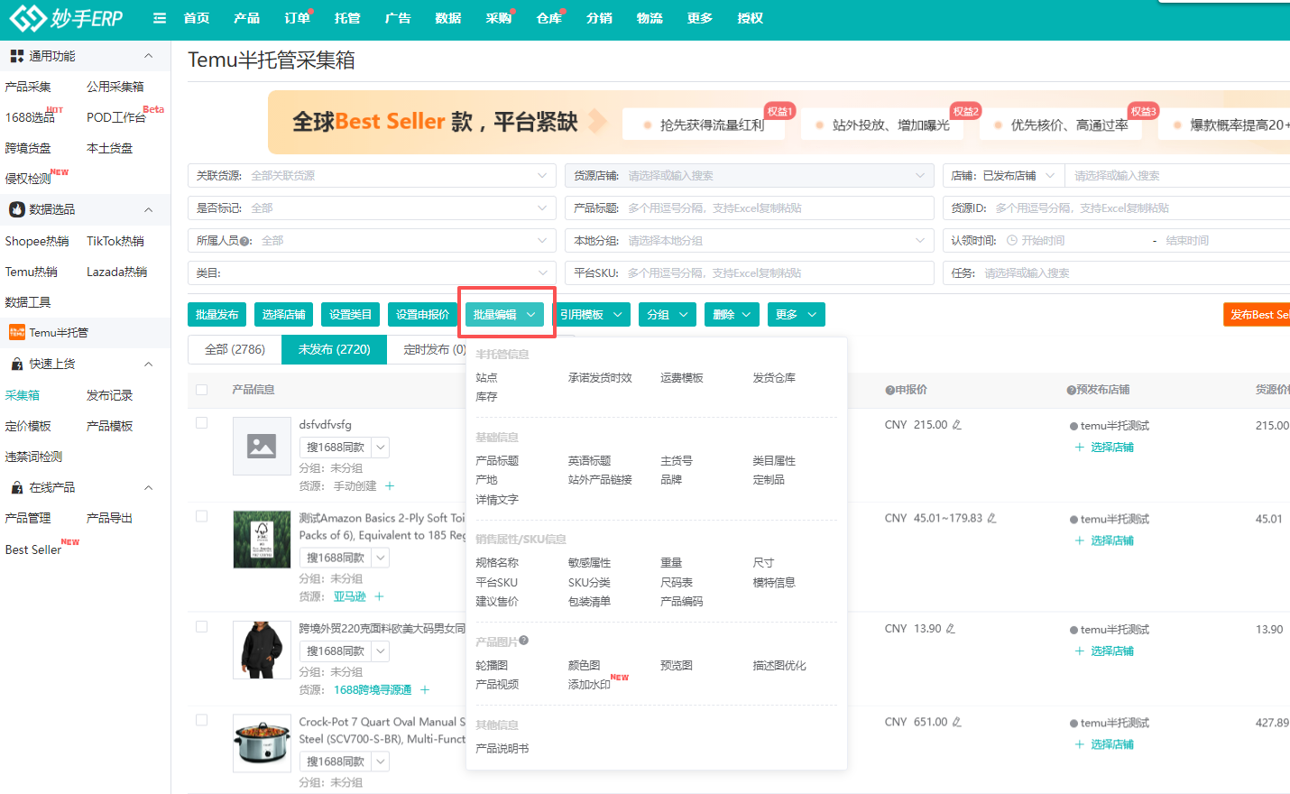Click the 妙手ERP logo

point(66,18)
